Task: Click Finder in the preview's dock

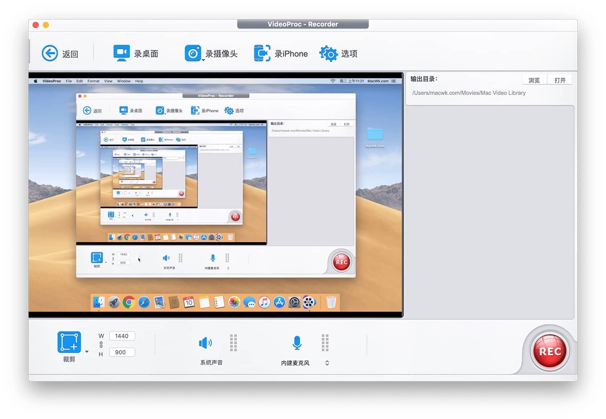Action: point(99,302)
